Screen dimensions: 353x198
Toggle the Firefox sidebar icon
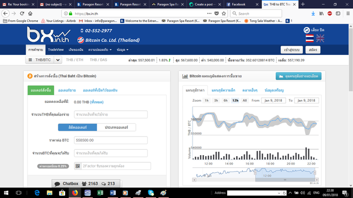tap(338, 13)
